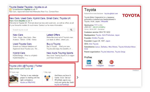Viewport: 150px width, 92px height.
Task: Click the Twitter bird icon beside twitter.com/Toyota
Action: click(32, 69)
